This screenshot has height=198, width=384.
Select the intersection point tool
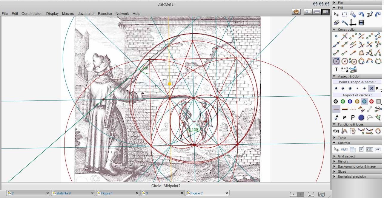pyautogui.click(x=345, y=36)
